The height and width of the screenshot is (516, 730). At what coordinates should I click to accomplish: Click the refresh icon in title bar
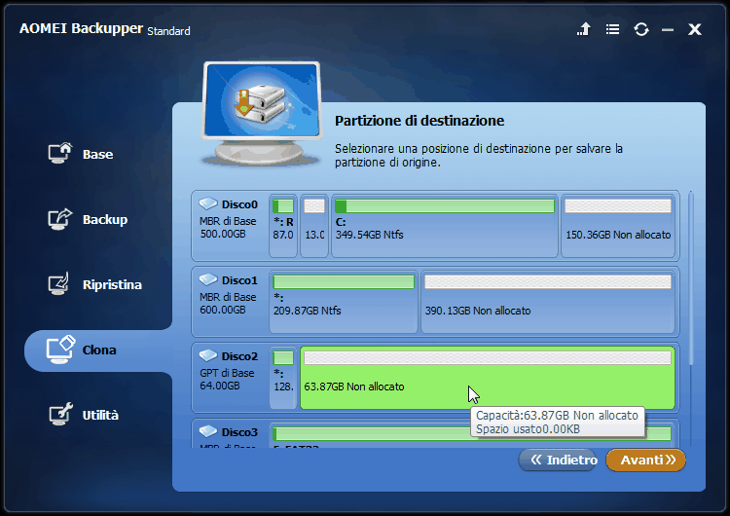641,29
